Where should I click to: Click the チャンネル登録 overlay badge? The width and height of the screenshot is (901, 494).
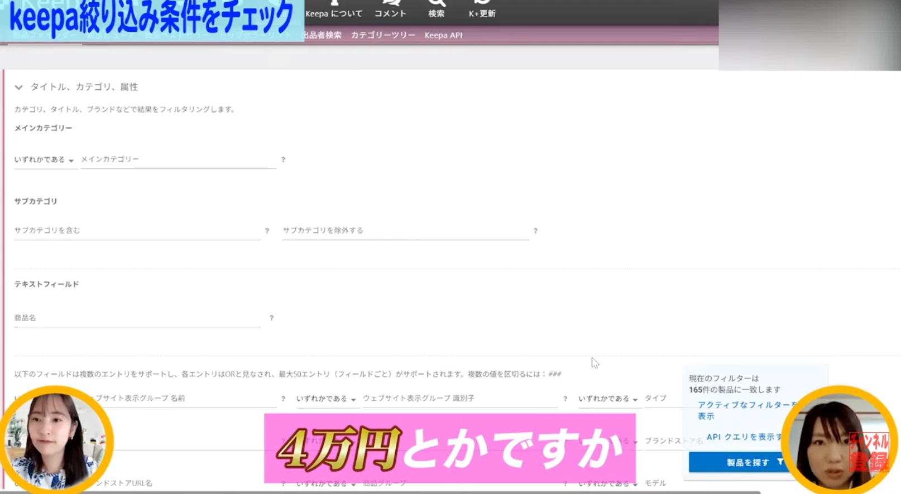click(869, 452)
